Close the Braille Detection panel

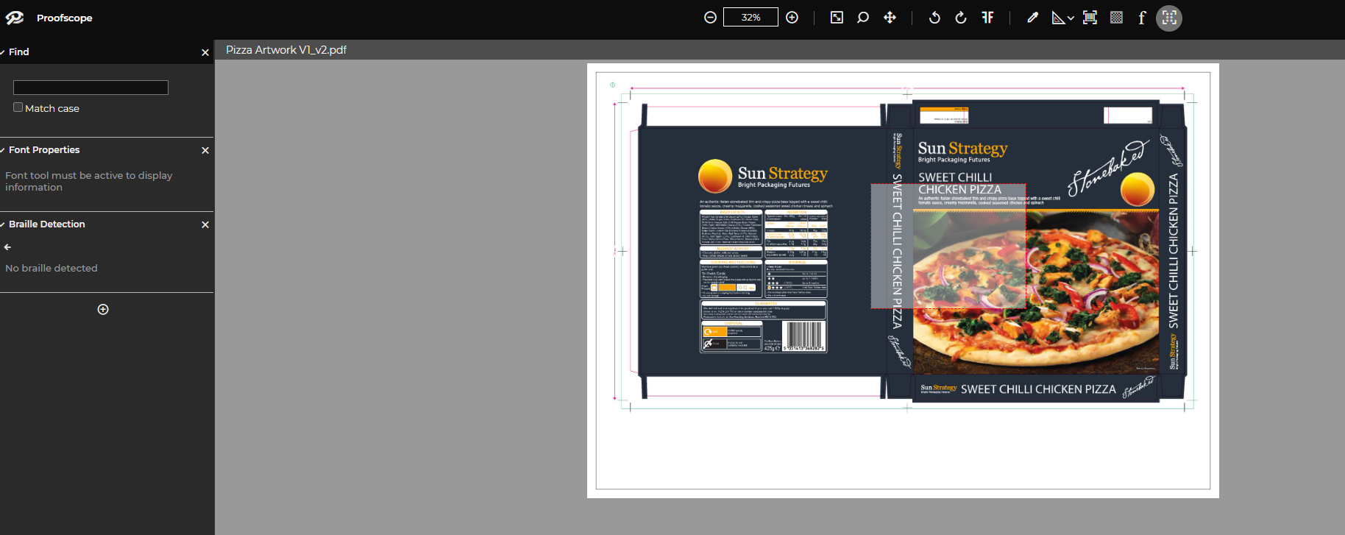[205, 224]
